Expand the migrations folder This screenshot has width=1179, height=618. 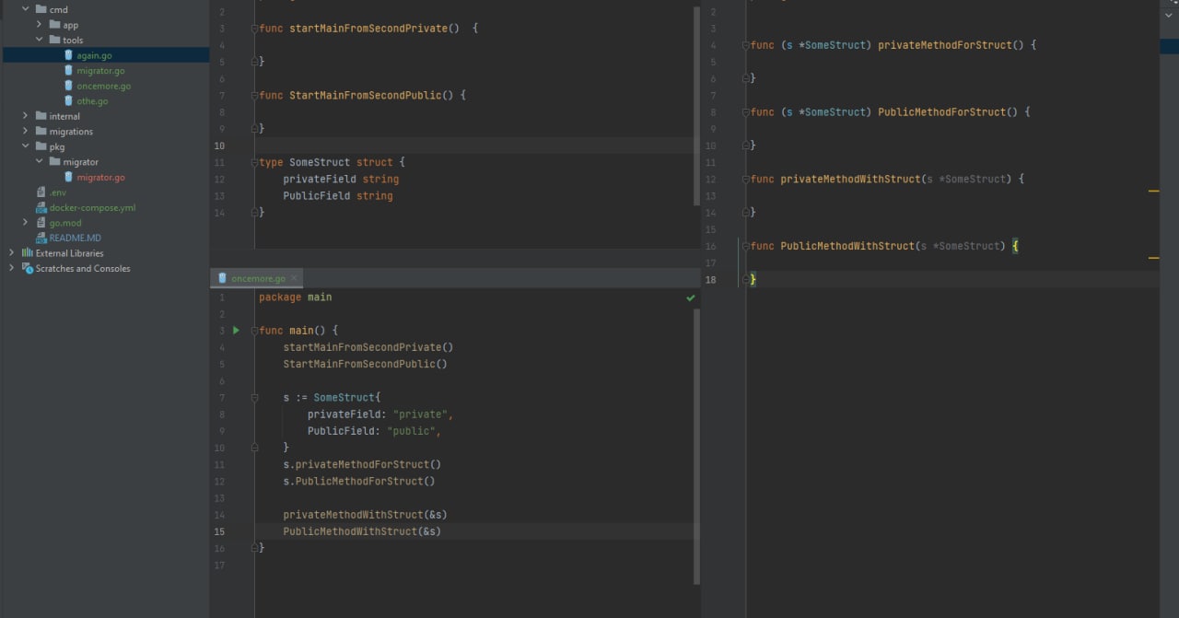pyautogui.click(x=26, y=131)
